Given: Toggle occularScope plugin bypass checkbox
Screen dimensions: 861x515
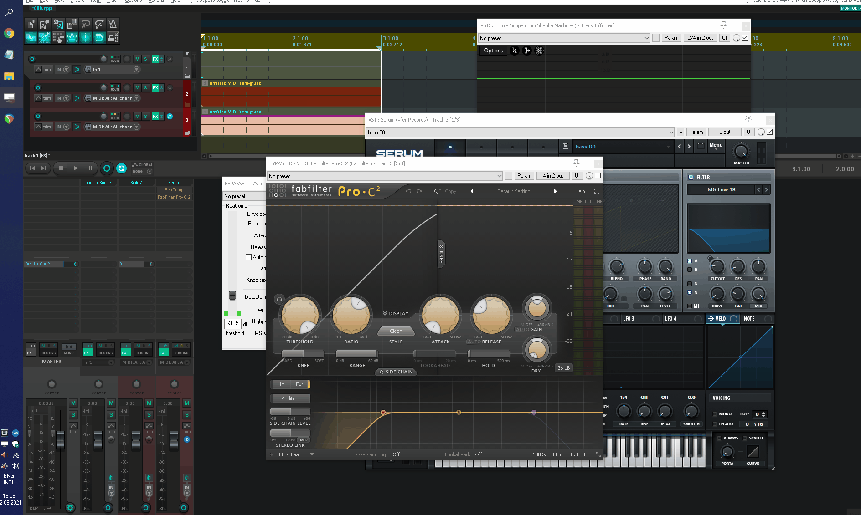Looking at the screenshot, I should pyautogui.click(x=745, y=38).
